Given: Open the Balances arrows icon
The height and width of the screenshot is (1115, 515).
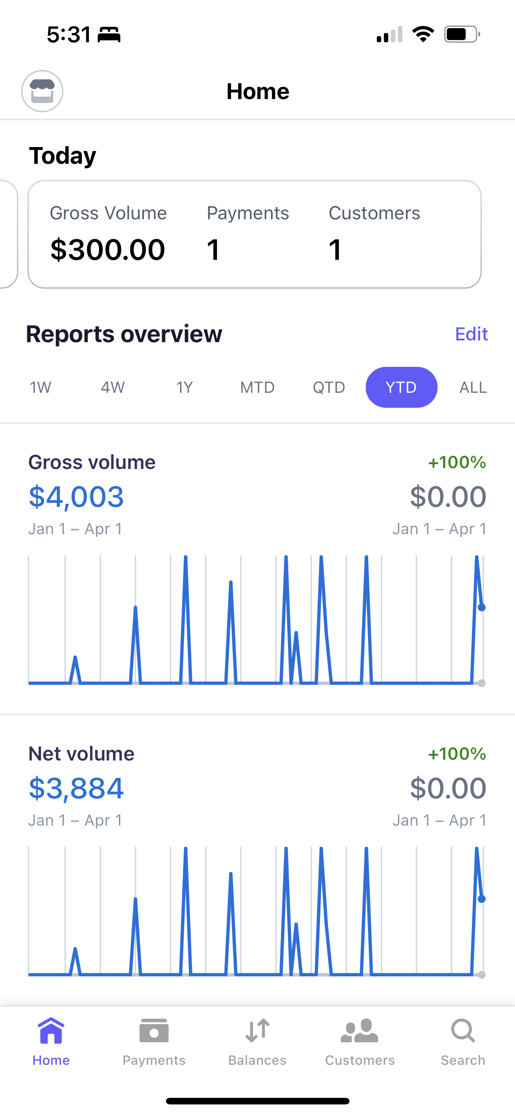Looking at the screenshot, I should click(257, 1031).
